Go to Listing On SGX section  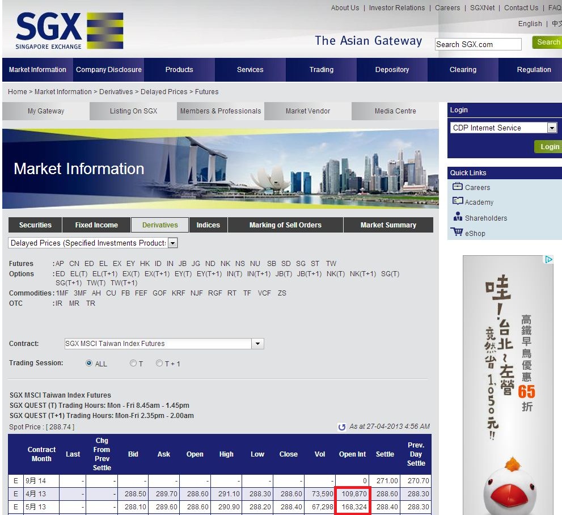[x=133, y=111]
